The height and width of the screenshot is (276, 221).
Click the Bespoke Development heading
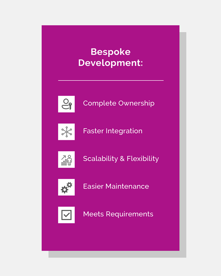coord(111,57)
